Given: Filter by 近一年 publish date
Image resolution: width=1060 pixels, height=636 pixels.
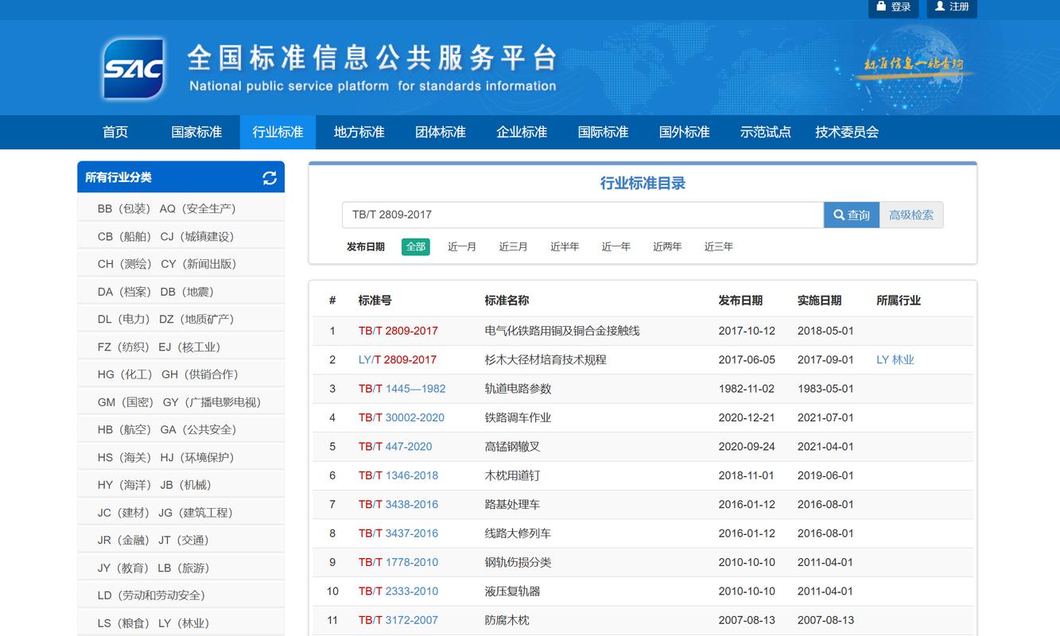Looking at the screenshot, I should pyautogui.click(x=615, y=246).
